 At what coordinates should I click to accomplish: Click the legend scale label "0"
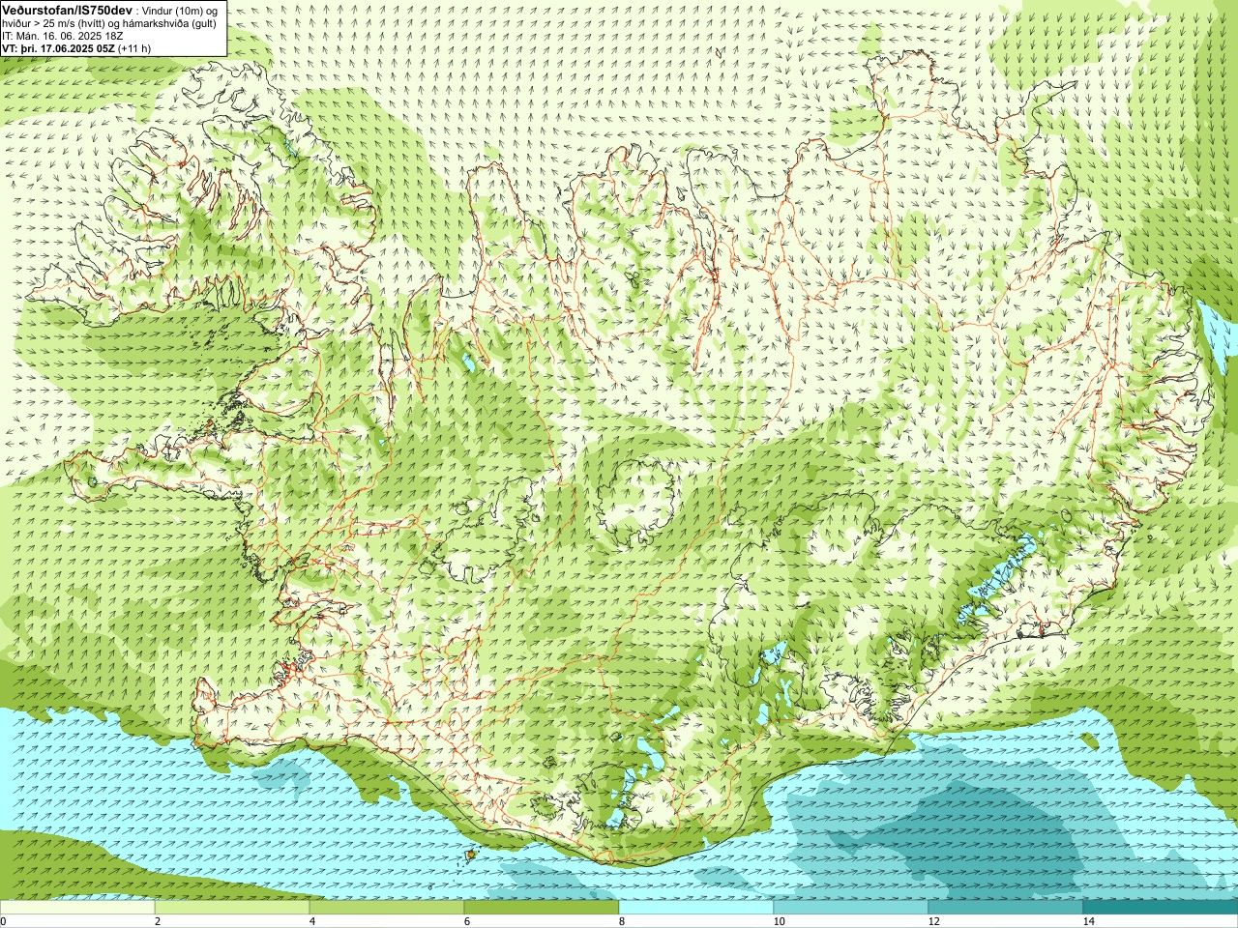(x=3, y=921)
